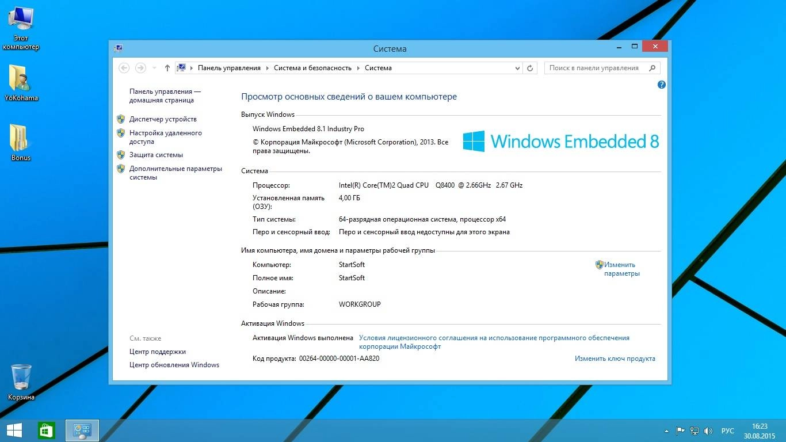Viewport: 786px width, 442px height.
Task: Select Система и безопасность breadcrumb
Action: (x=312, y=68)
